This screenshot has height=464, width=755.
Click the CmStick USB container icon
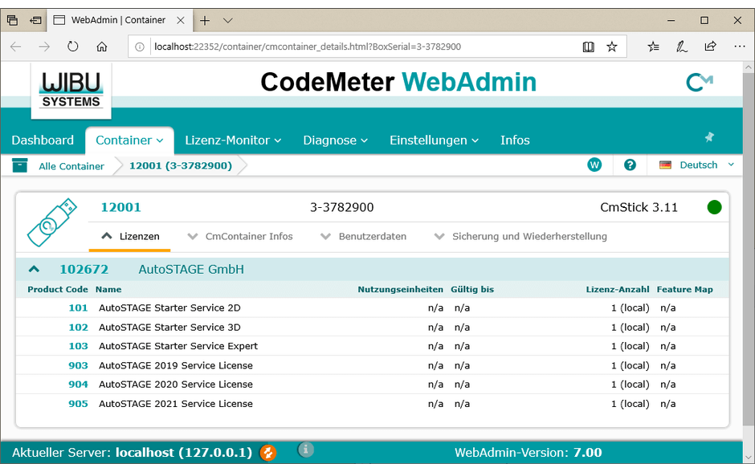point(52,221)
